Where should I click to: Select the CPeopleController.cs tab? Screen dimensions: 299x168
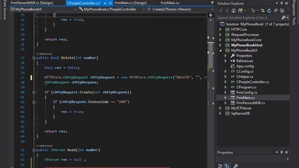pyautogui.click(x=84, y=3)
